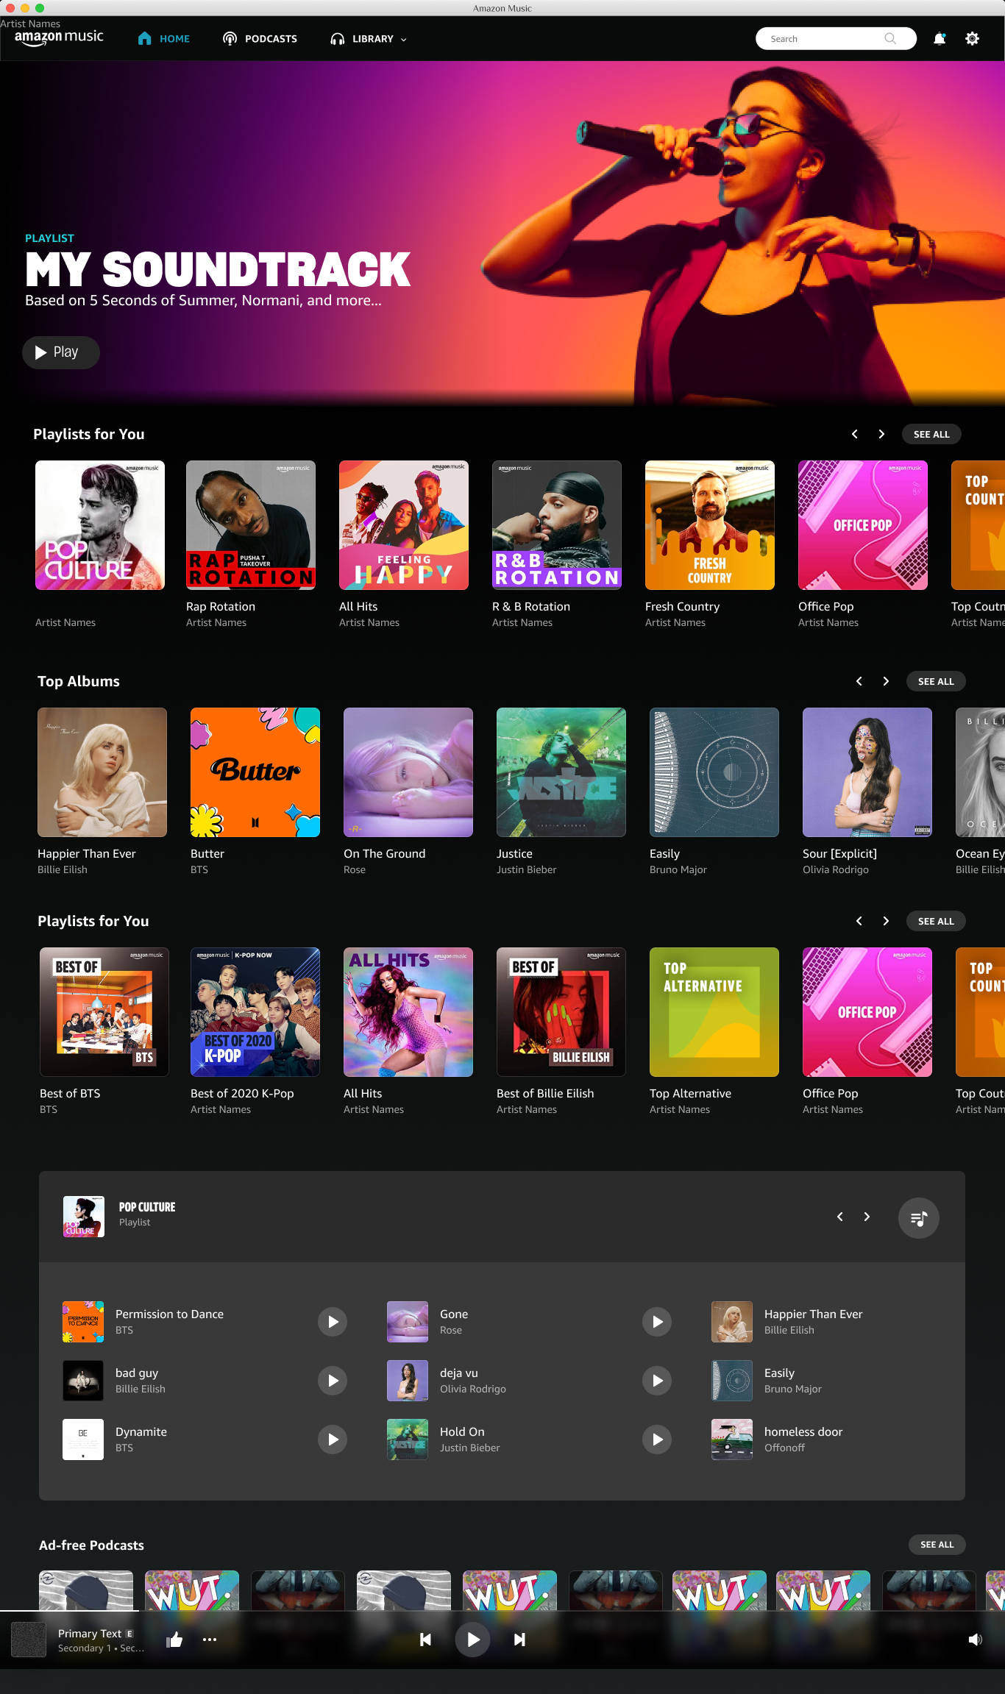Play the Gone track by Rose

657,1322
